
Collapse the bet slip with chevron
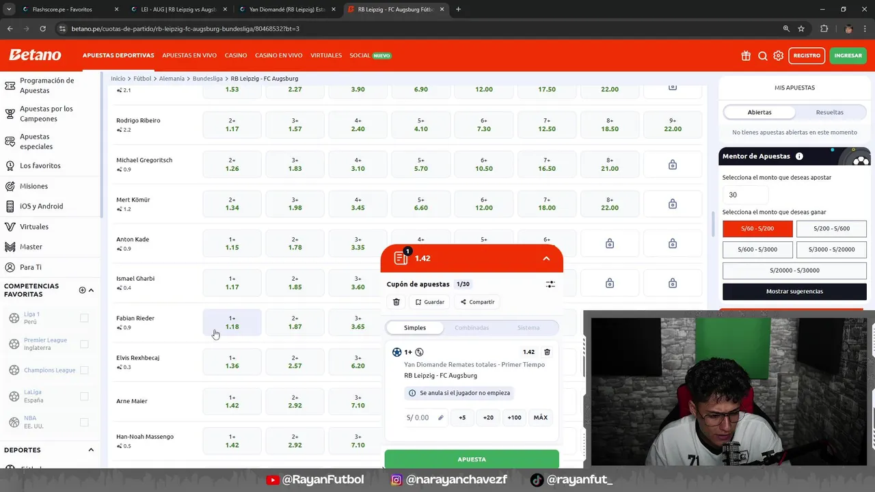click(546, 258)
